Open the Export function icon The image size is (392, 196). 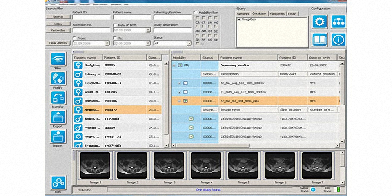tap(58, 118)
